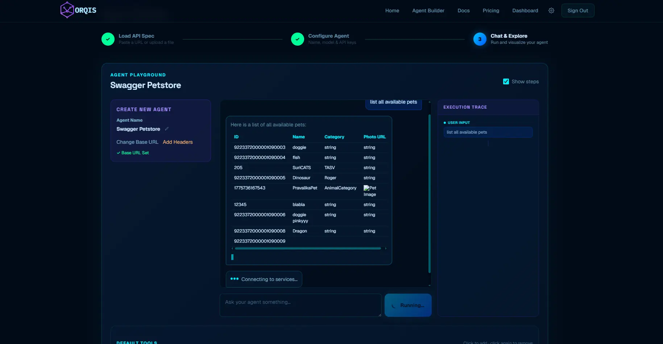Screen dimensions: 663x344
Task: Click the Running button
Action: click(x=408, y=305)
